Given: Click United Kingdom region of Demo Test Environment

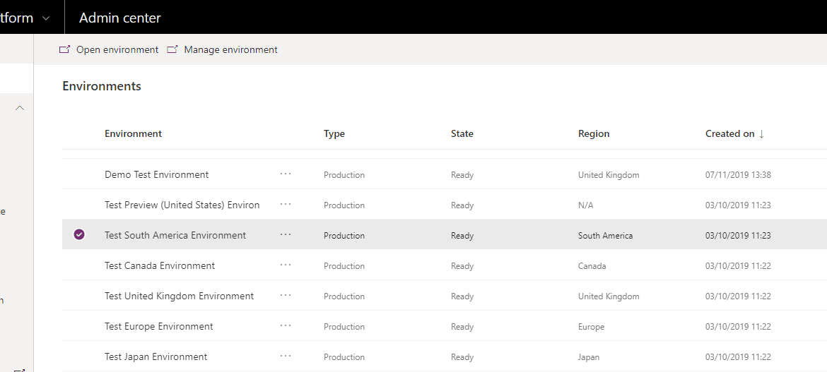Looking at the screenshot, I should [x=609, y=175].
